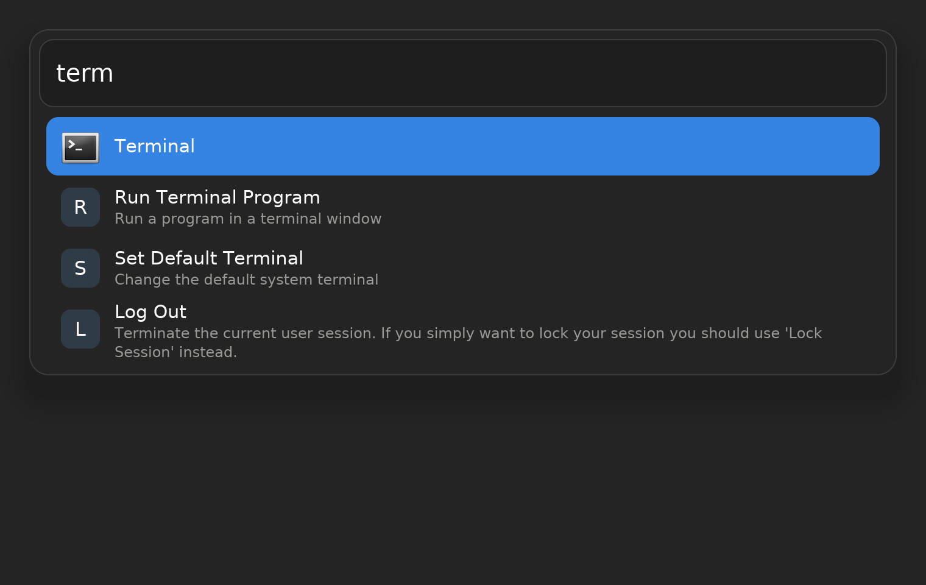Click the L icon for Log Out

click(80, 329)
